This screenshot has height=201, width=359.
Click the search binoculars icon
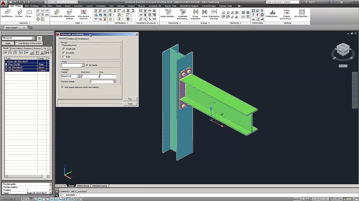click(302, 2)
